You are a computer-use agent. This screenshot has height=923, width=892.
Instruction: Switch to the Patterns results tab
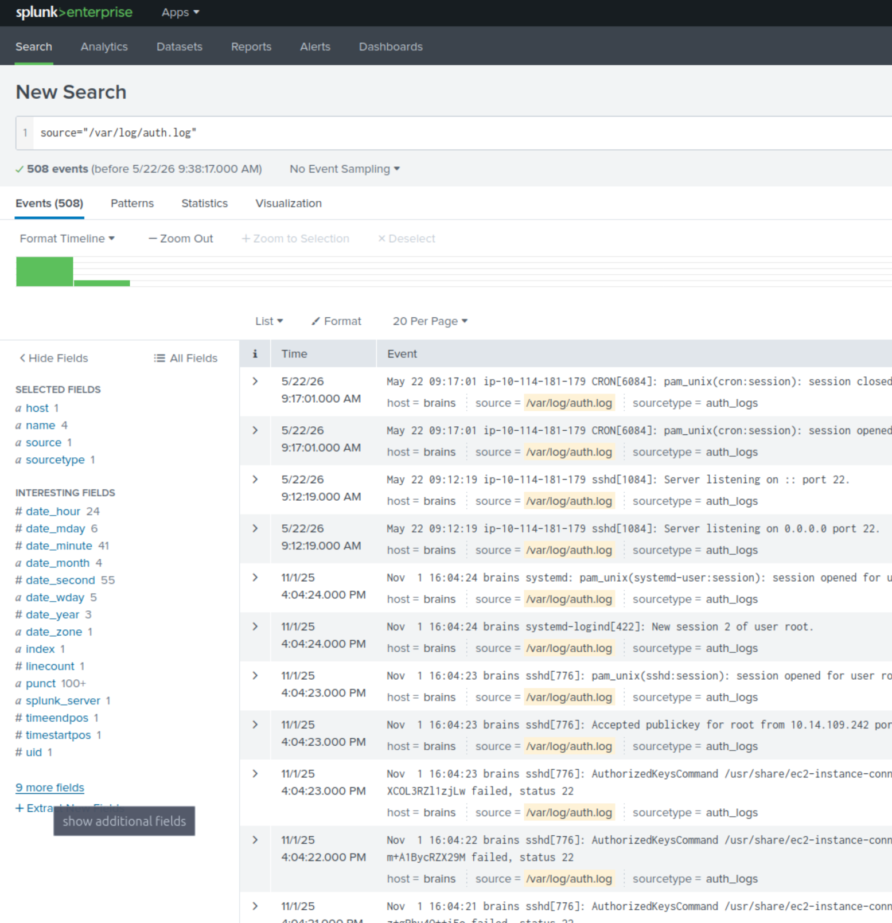click(x=132, y=203)
